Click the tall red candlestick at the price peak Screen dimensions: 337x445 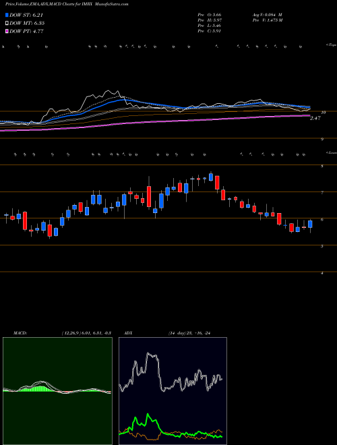pyautogui.click(x=217, y=183)
